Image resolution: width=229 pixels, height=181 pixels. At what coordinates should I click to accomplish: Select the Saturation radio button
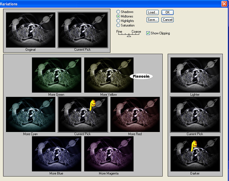118,25
